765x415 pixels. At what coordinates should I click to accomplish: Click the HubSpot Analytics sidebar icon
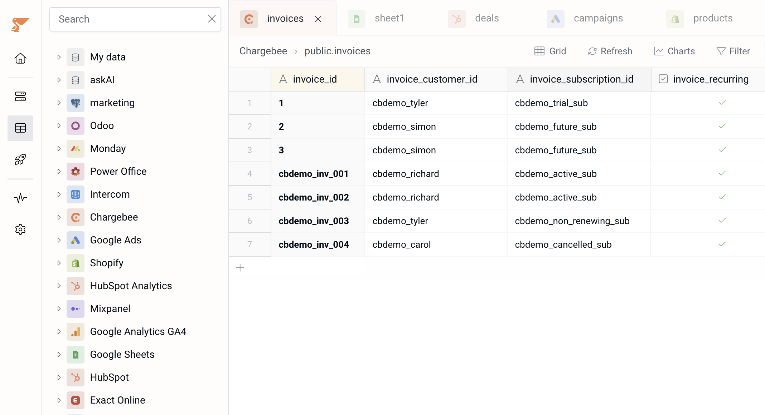click(x=76, y=286)
